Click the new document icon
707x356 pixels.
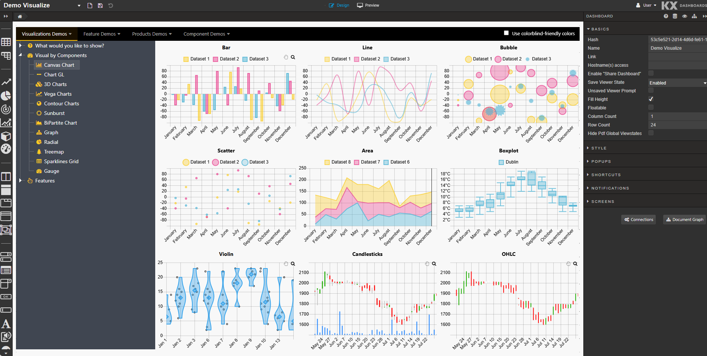[x=90, y=6]
